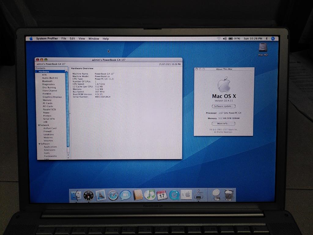Open the Help menu
This screenshot has height=235, width=313.
[105, 39]
